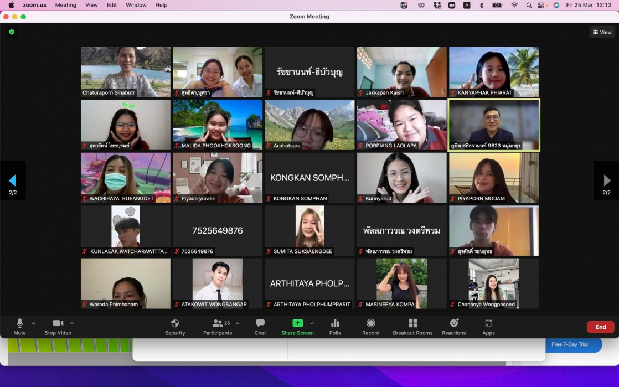
Task: Start recording with Record button
Action: 370,323
